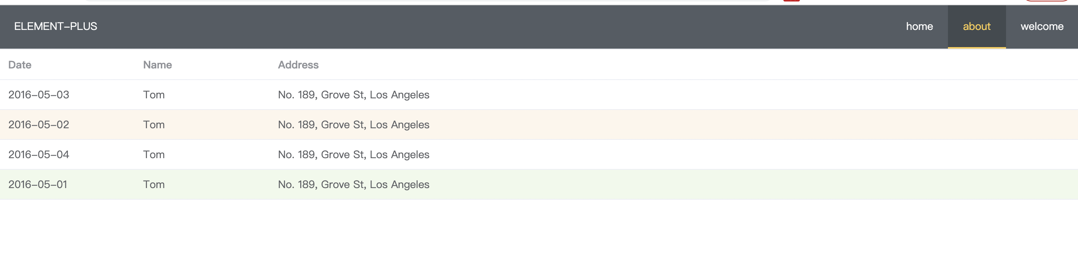Image resolution: width=1078 pixels, height=255 pixels.
Task: Click the Address column header
Action: point(298,65)
